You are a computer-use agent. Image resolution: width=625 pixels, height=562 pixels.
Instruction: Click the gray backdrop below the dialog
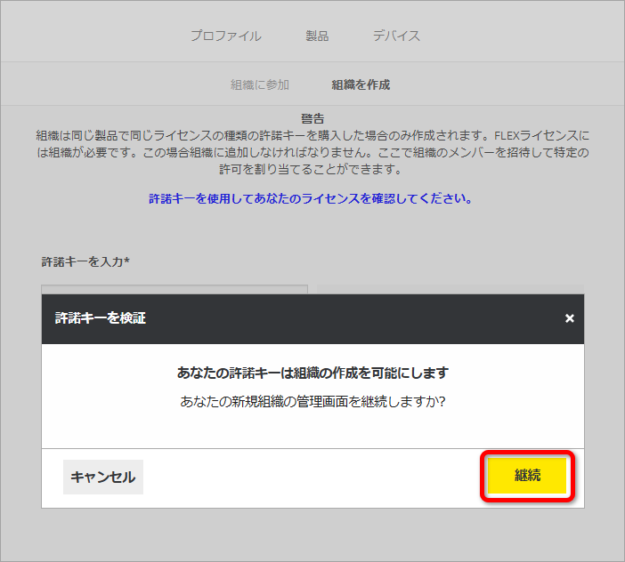[x=312, y=534]
